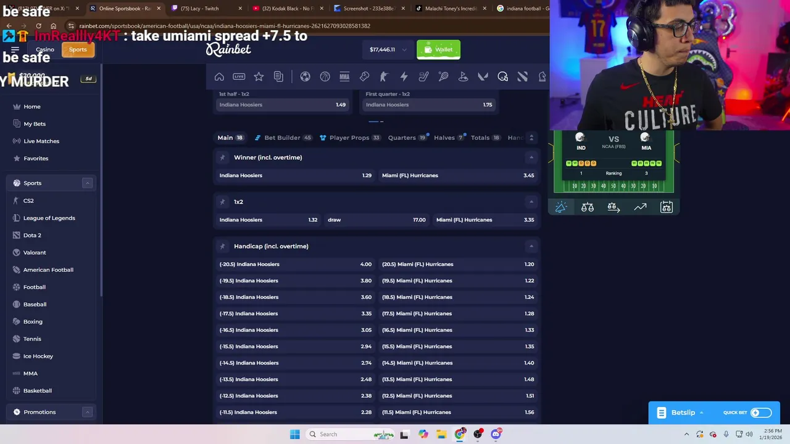
Task: Select (-20.5) Indiana Hoosiers handicap at 4.00
Action: point(296,264)
